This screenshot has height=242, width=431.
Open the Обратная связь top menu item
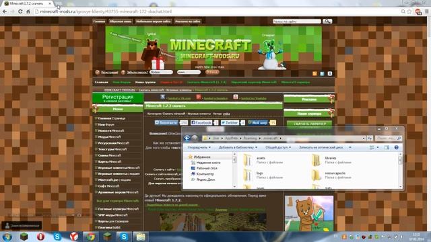121,21
